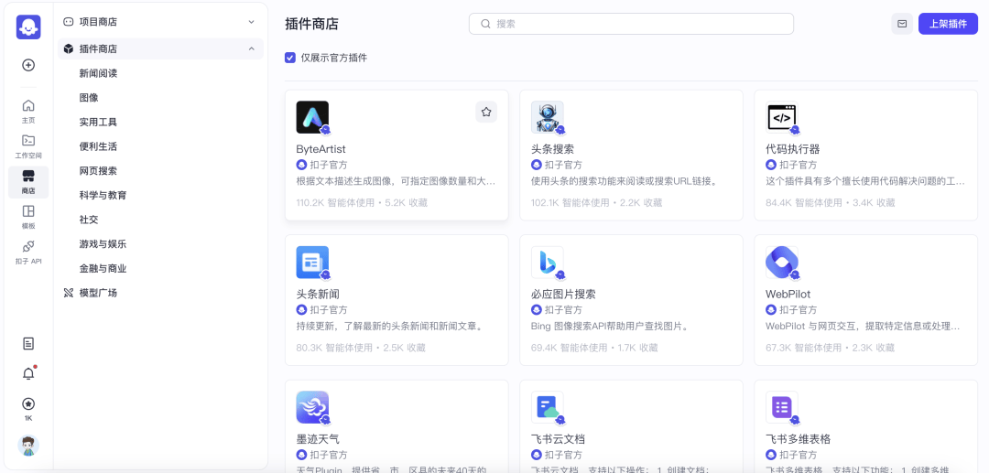
Task: Uncheck 仅展示官方插件 checkbox
Action: point(290,58)
